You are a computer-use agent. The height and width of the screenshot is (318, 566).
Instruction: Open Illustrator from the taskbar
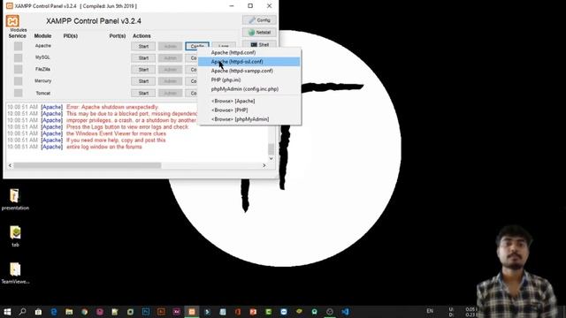click(x=161, y=312)
